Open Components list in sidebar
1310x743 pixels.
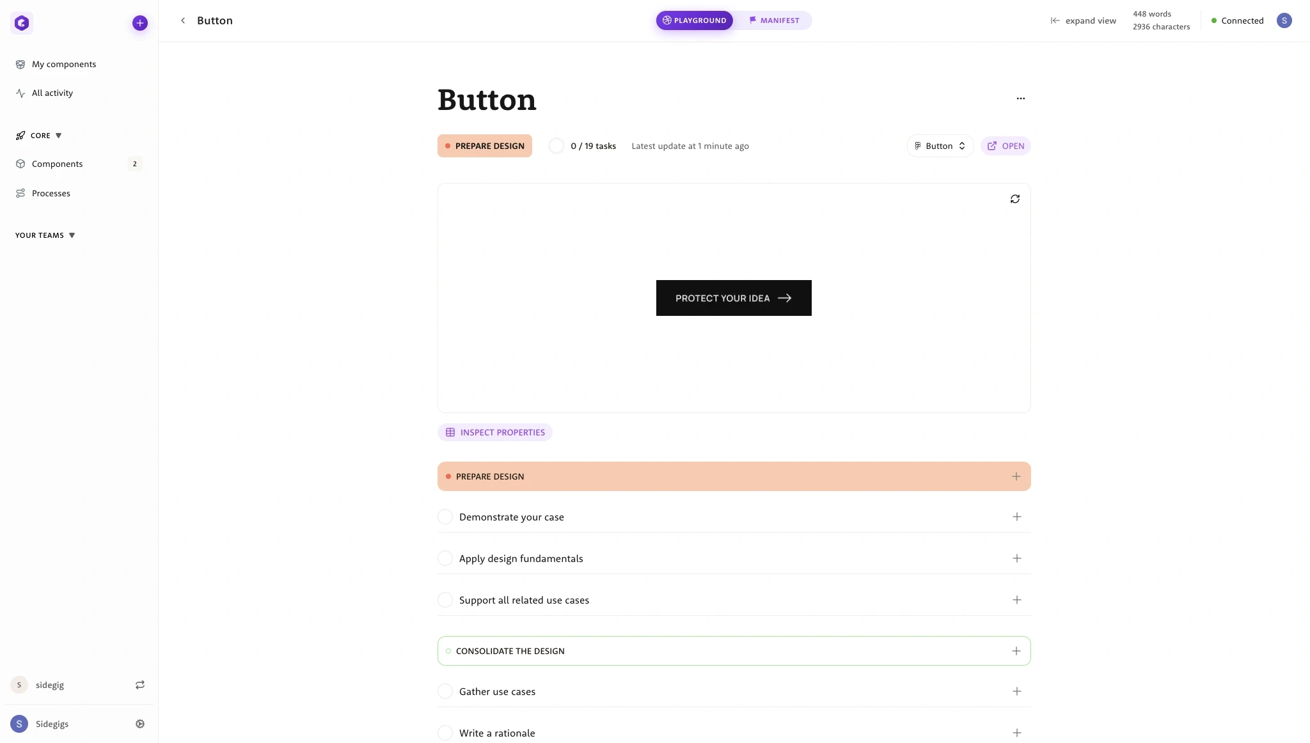point(58,164)
